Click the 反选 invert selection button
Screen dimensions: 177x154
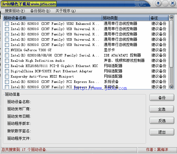pos(162,120)
